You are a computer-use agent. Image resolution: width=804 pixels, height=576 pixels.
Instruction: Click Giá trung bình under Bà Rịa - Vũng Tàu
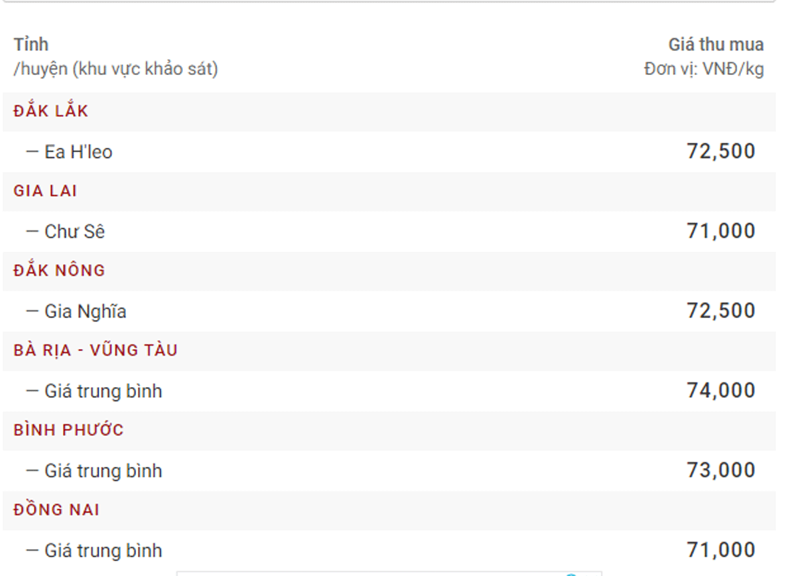coord(103,391)
